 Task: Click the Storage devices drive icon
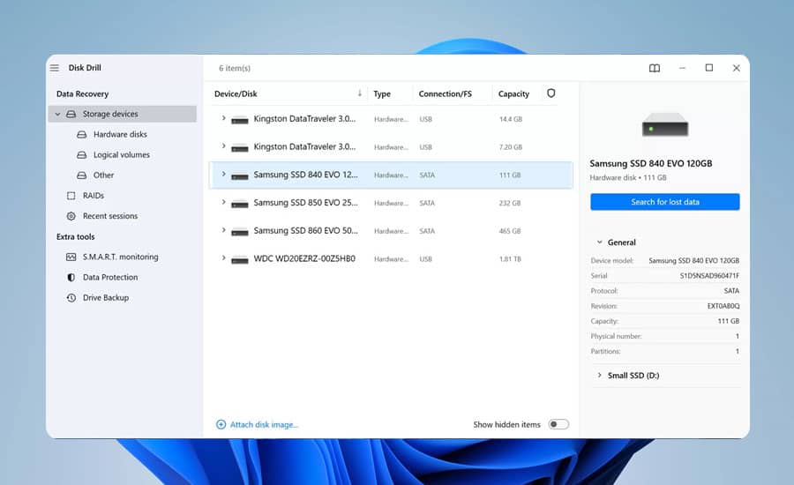click(71, 114)
